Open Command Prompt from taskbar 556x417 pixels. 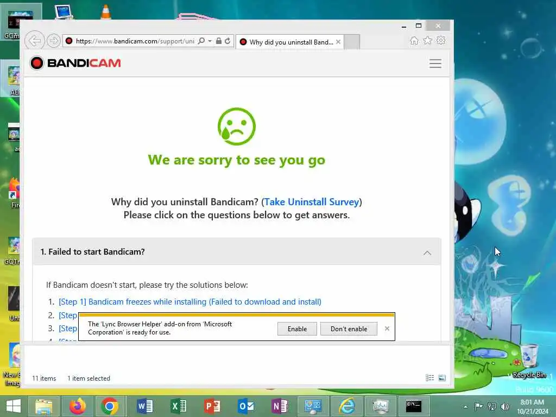point(414,406)
